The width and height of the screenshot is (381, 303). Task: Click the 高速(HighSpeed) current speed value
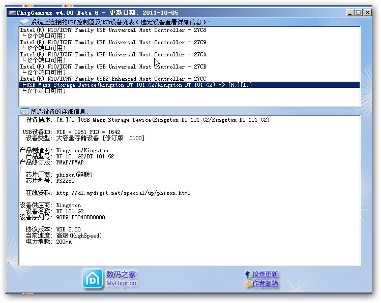pos(79,235)
